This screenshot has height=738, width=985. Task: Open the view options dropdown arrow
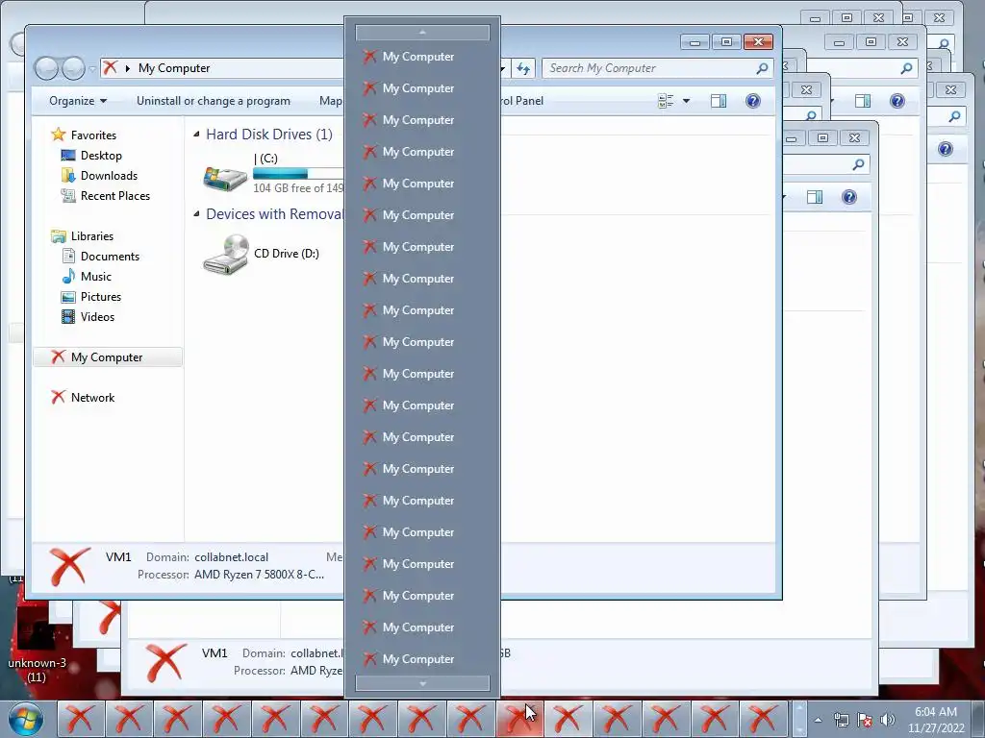tap(686, 101)
